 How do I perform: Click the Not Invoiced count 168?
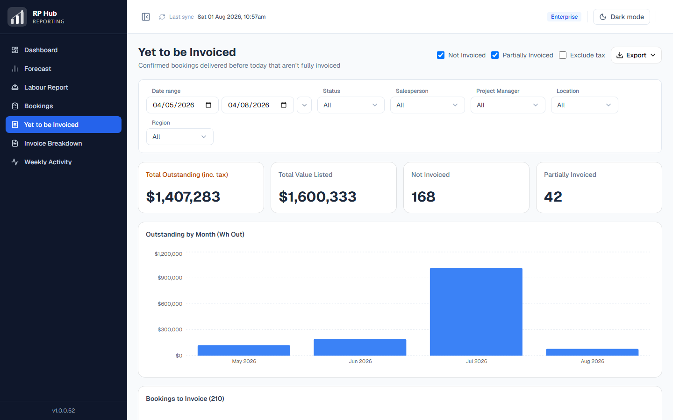[423, 196]
